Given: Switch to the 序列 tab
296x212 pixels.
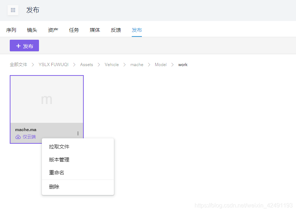Looking at the screenshot, I should coord(11,30).
